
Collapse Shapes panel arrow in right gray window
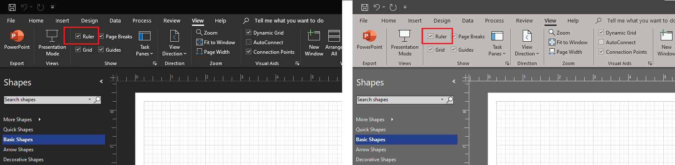(454, 82)
